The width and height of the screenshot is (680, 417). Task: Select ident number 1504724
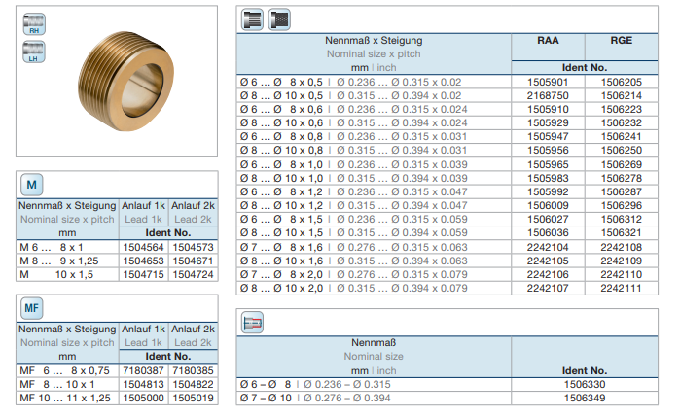point(193,274)
